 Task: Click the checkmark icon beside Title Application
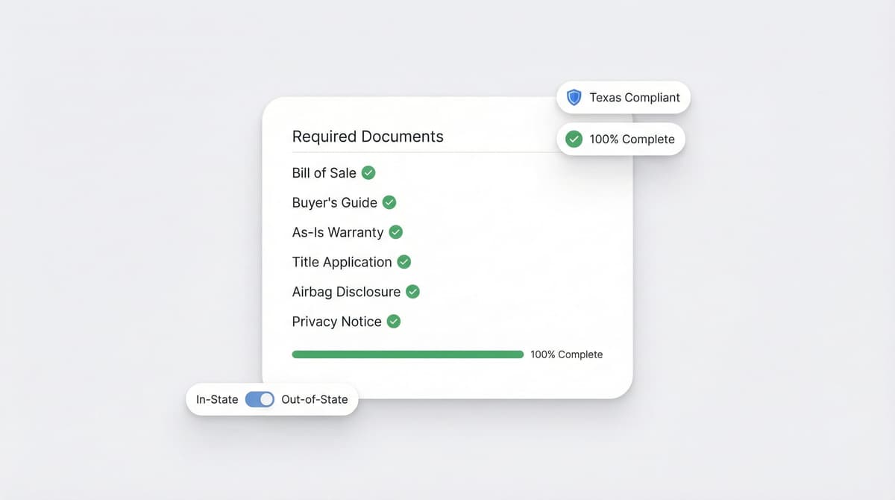coord(403,262)
